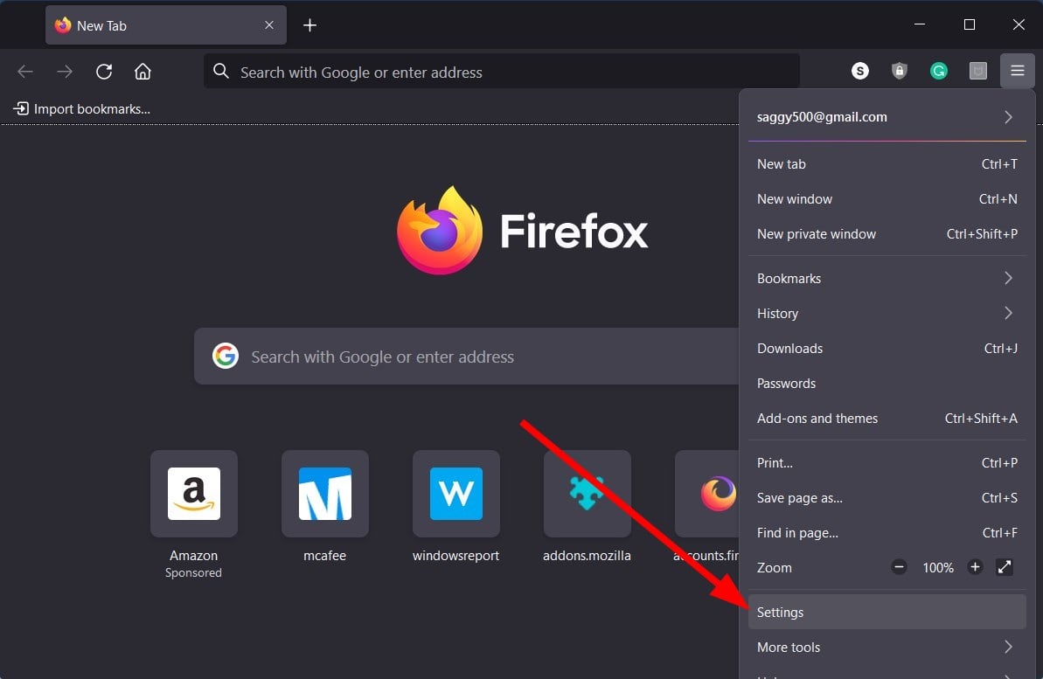
Task: Open the shield lock extension icon
Action: (899, 71)
